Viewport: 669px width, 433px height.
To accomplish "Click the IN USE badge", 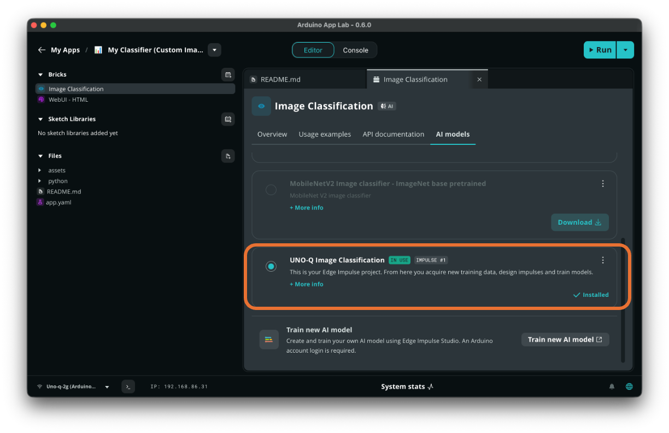I will [399, 260].
